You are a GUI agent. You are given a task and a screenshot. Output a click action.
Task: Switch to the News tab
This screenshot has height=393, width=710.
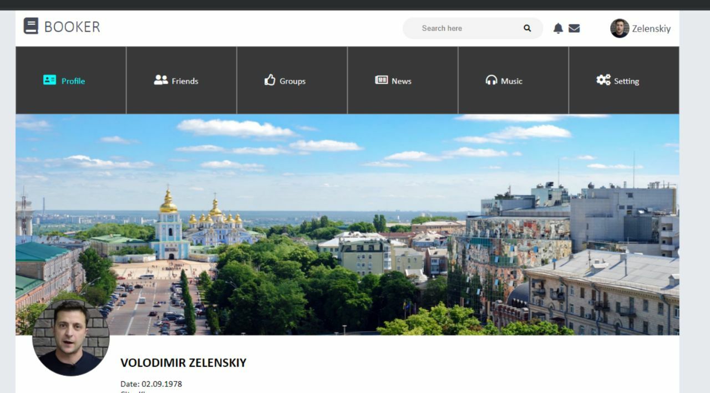(403, 80)
